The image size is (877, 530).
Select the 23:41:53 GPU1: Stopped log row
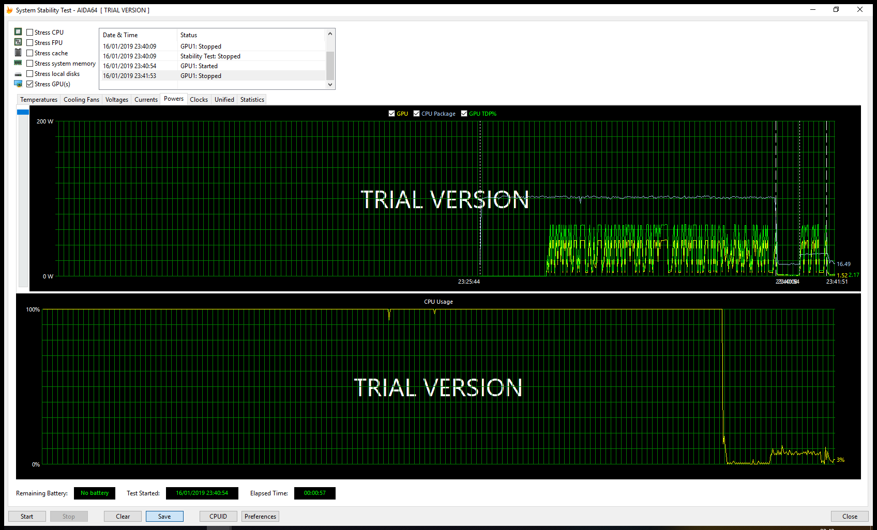(x=213, y=75)
